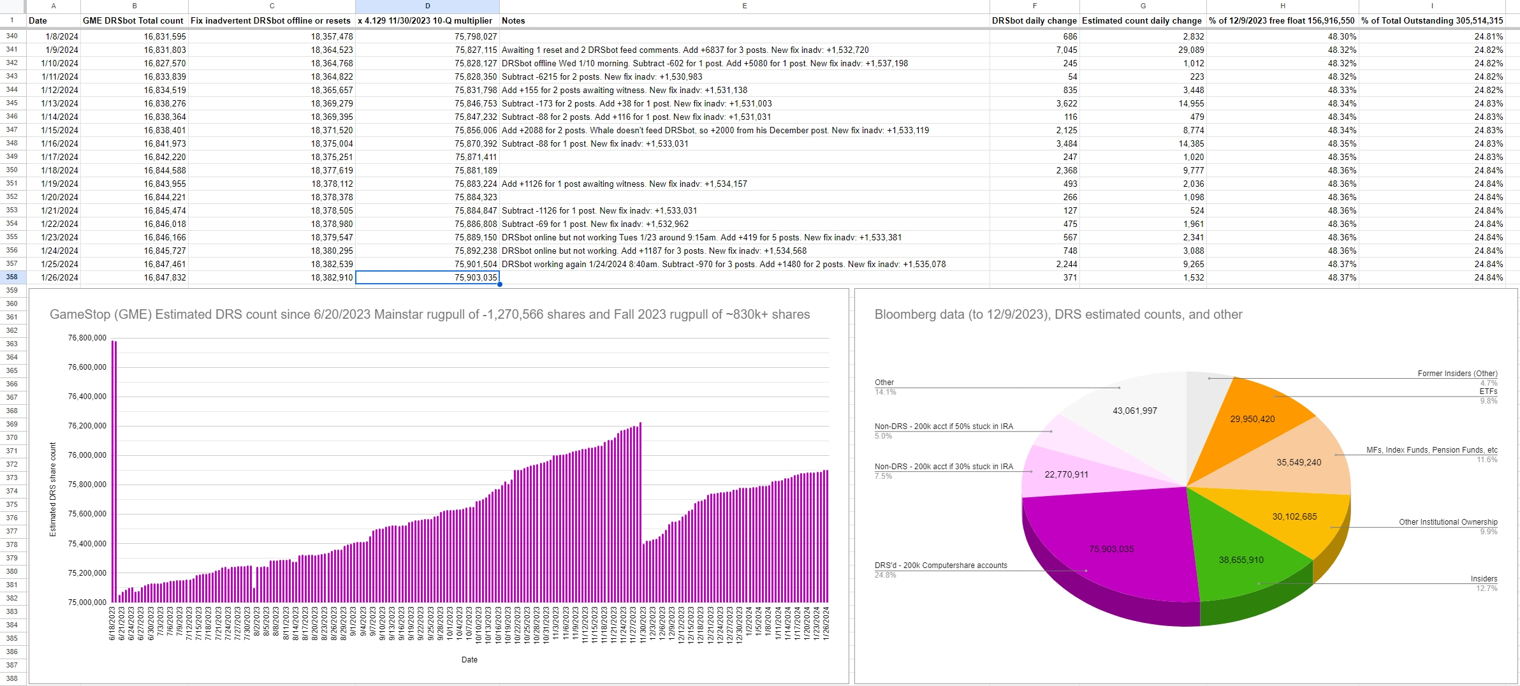Click cell with value 75,798,027
1520x686 pixels.
(427, 36)
